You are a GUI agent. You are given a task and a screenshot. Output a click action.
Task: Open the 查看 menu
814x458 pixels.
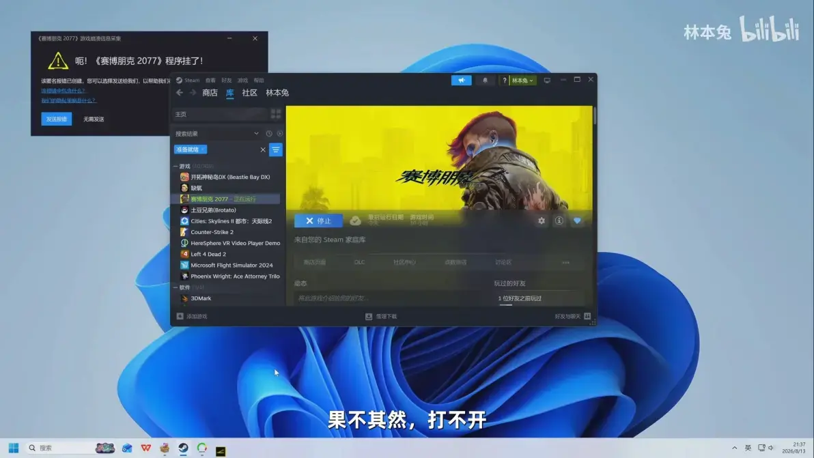tap(210, 81)
